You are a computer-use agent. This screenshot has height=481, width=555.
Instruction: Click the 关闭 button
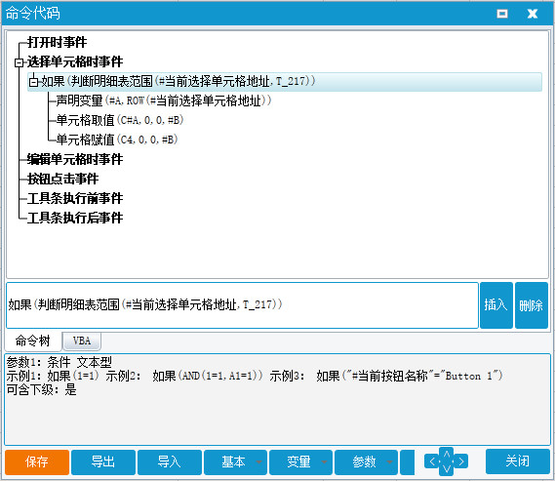[x=518, y=461]
